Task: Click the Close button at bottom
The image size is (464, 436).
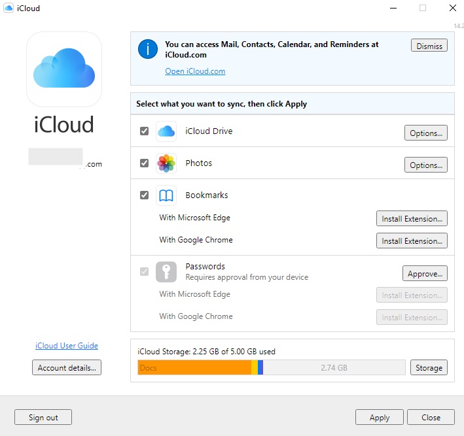Action: [x=431, y=417]
